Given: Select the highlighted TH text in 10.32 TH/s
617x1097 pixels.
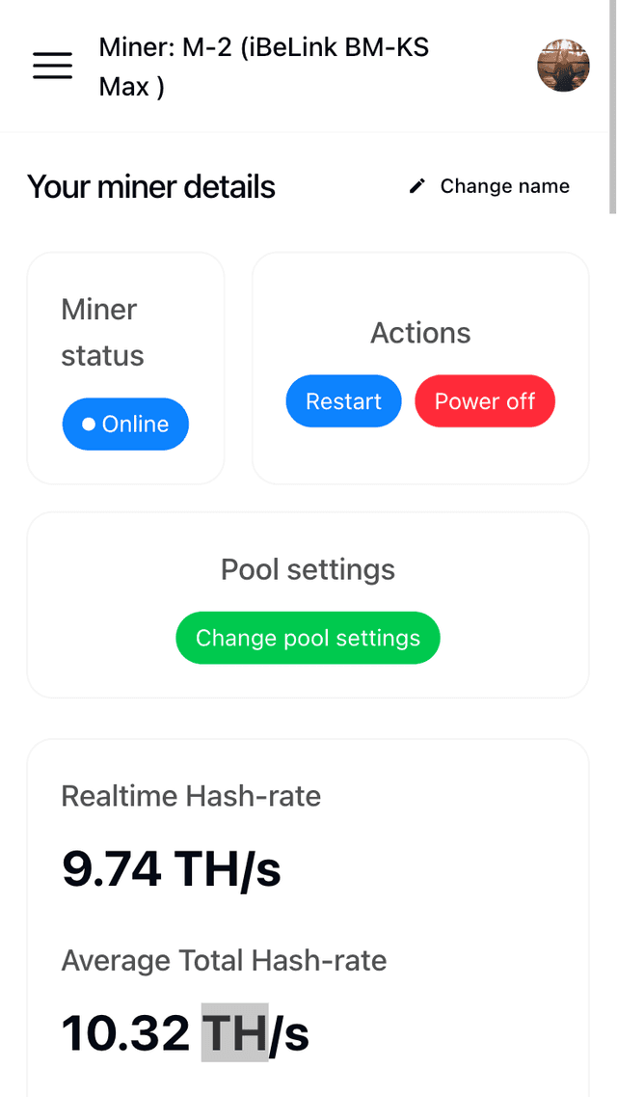Looking at the screenshot, I should click(236, 1031).
